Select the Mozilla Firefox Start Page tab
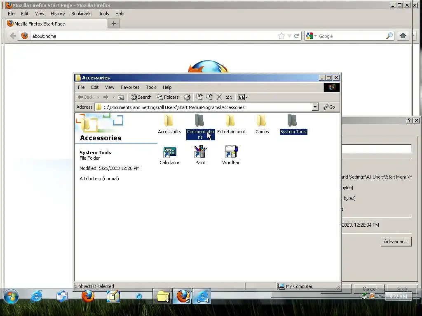This screenshot has height=316, width=422. [56, 23]
